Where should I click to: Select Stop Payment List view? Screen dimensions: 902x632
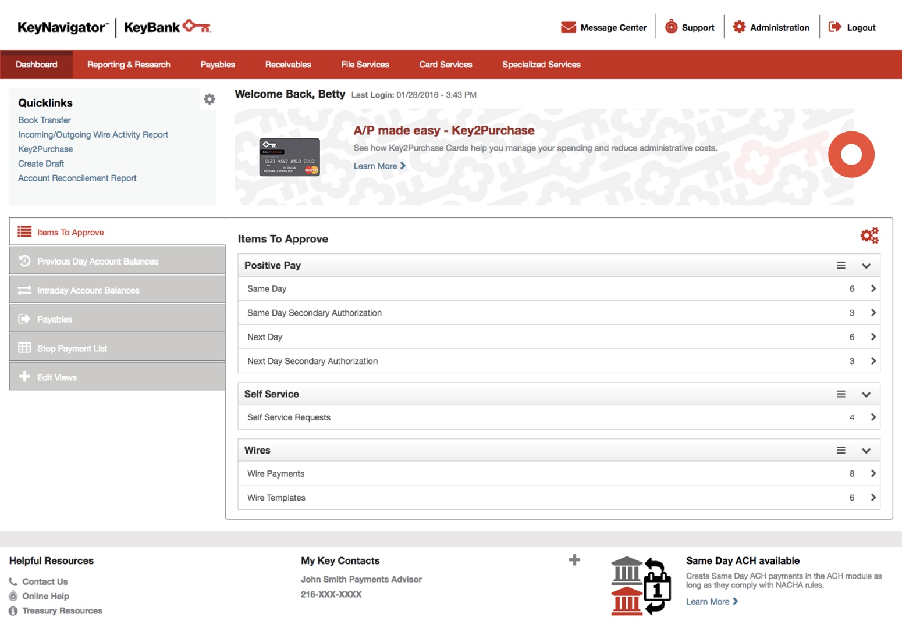118,348
